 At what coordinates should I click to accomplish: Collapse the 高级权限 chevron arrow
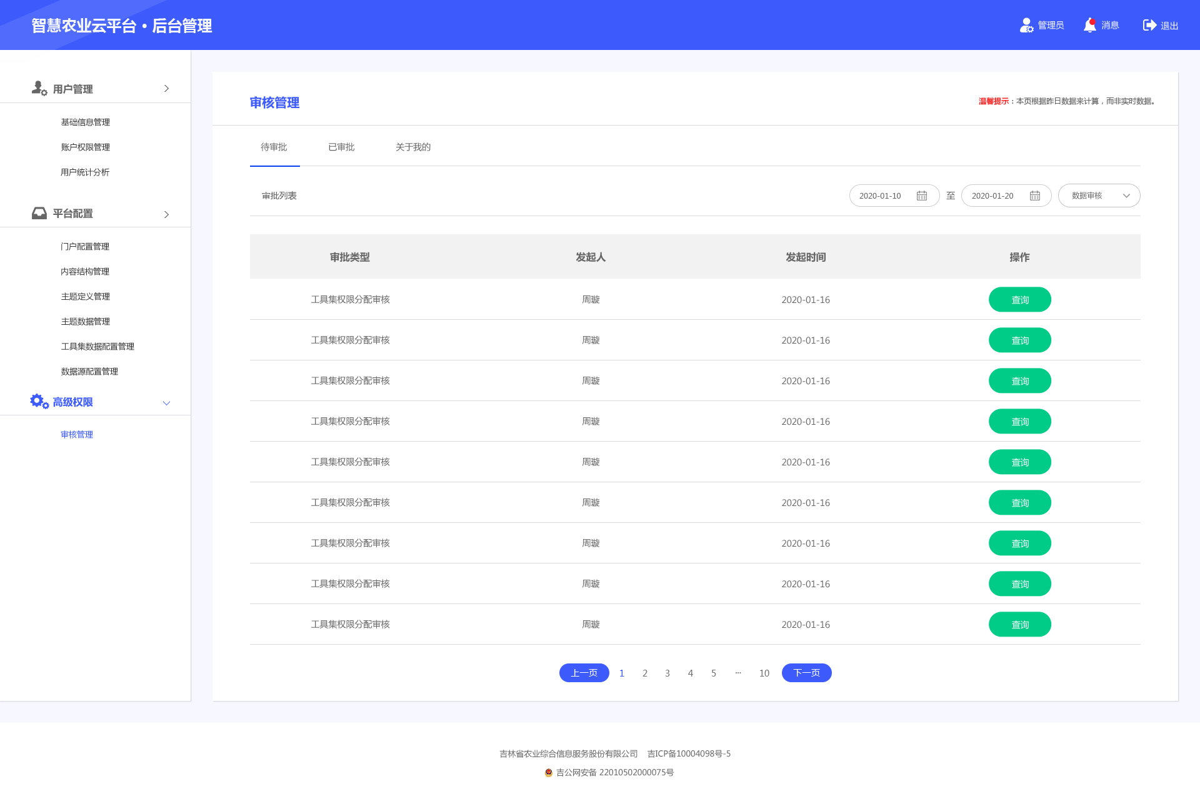[166, 403]
